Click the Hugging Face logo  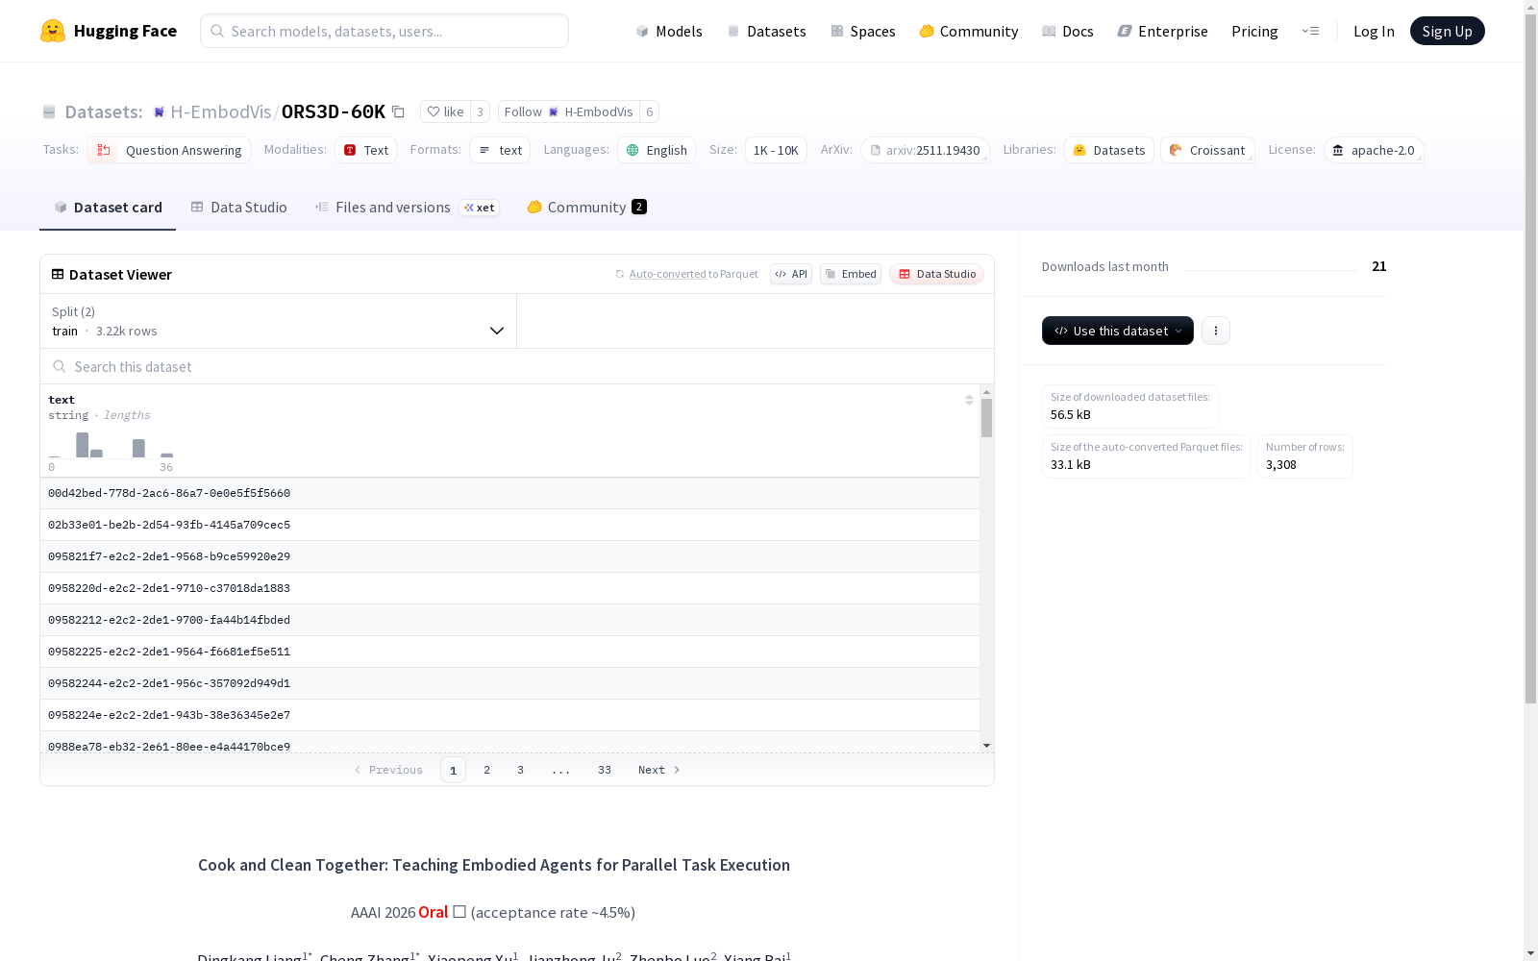coord(109,31)
